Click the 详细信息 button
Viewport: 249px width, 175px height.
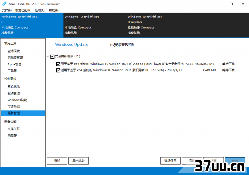tap(170, 161)
